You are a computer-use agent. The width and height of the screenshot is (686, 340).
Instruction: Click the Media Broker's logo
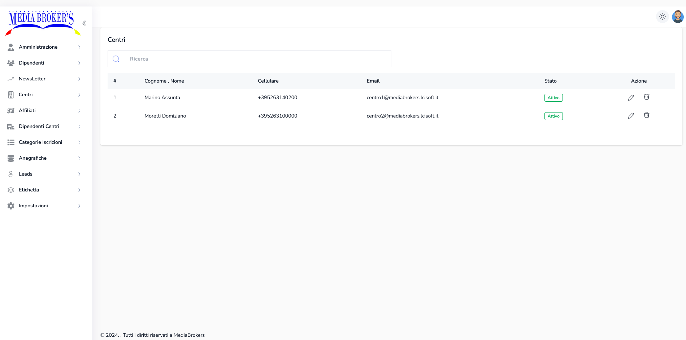point(42,22)
